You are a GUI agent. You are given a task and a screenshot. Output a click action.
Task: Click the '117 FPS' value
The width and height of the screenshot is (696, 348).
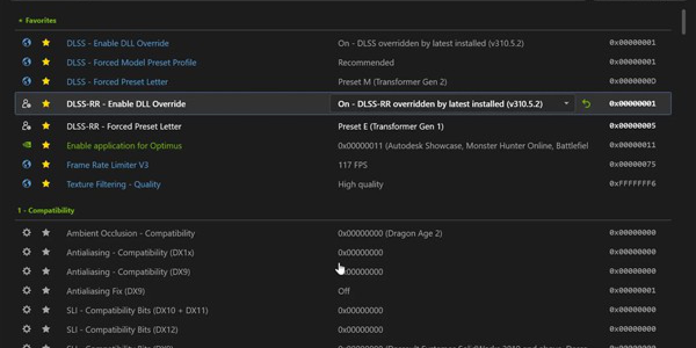[x=353, y=165]
